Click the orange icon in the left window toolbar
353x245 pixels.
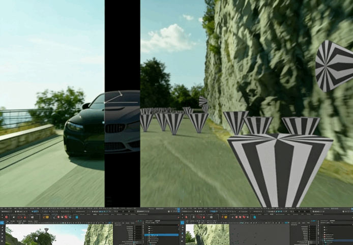tap(46, 217)
